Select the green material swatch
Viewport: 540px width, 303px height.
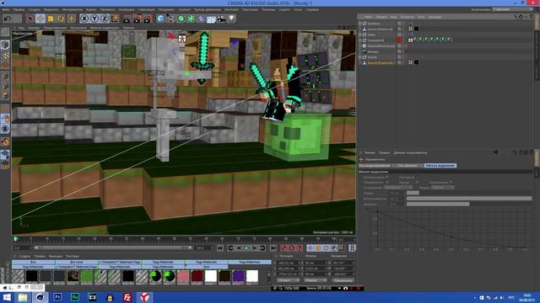[87, 277]
